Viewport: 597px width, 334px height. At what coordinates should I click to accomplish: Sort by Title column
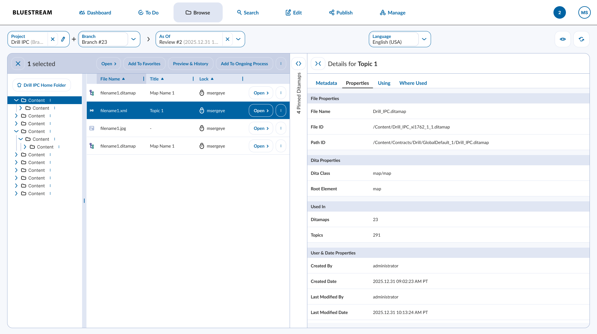pos(157,79)
